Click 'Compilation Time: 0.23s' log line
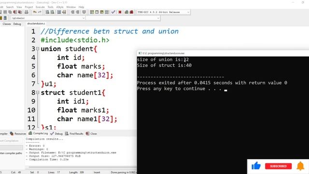The width and height of the screenshot is (309, 174). point(47,159)
